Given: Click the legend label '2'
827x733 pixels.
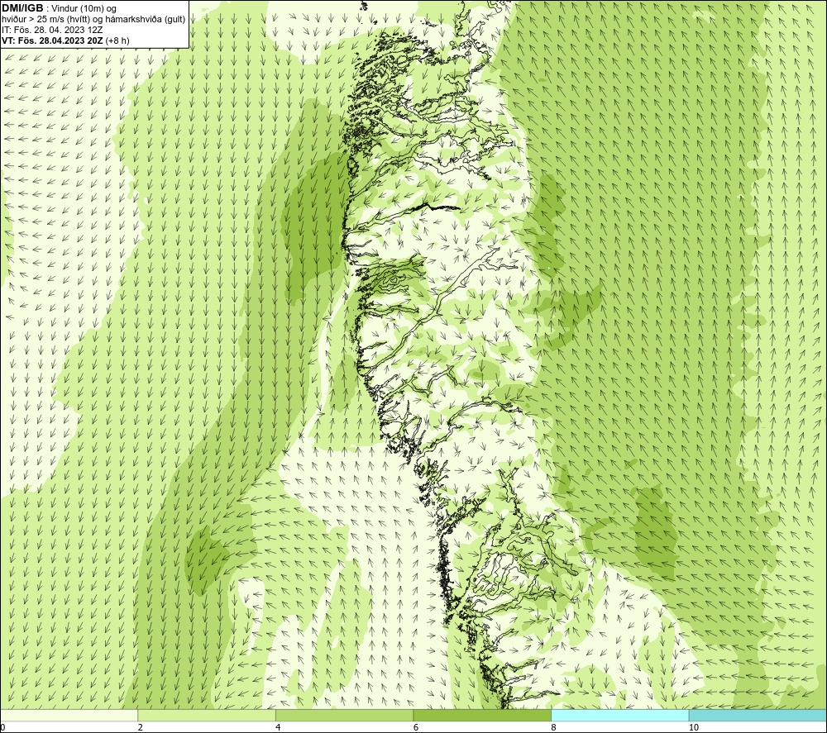Looking at the screenshot, I should pyautogui.click(x=141, y=728).
